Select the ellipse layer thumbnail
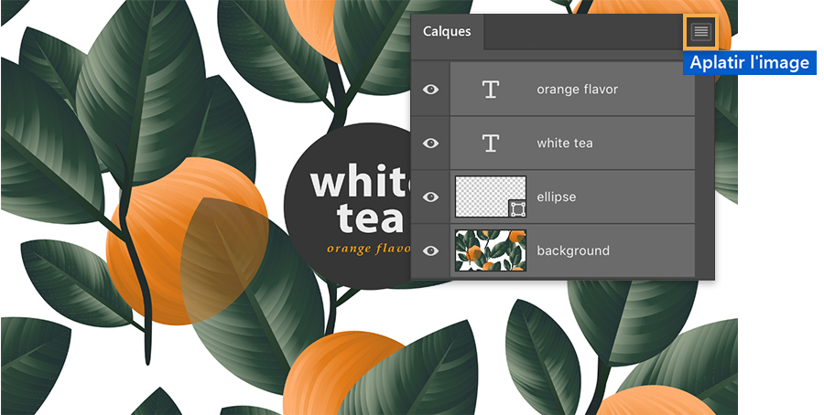824x415 pixels. click(x=491, y=197)
